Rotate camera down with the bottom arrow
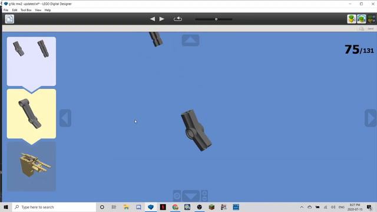 pos(191,196)
